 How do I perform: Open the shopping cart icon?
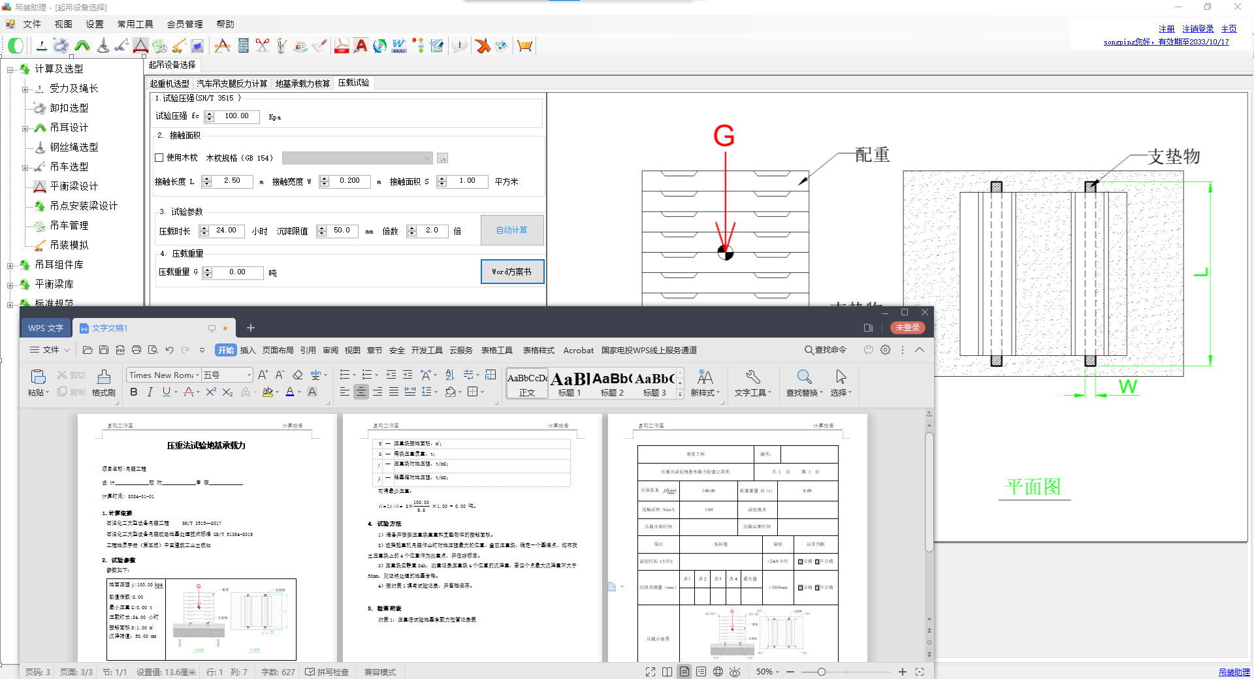pos(524,46)
